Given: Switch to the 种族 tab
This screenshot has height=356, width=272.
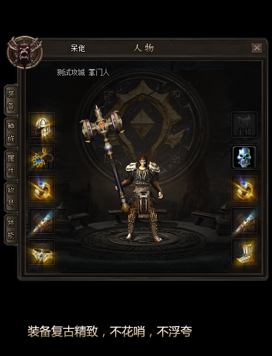Looking at the screenshot, I should [11, 133].
